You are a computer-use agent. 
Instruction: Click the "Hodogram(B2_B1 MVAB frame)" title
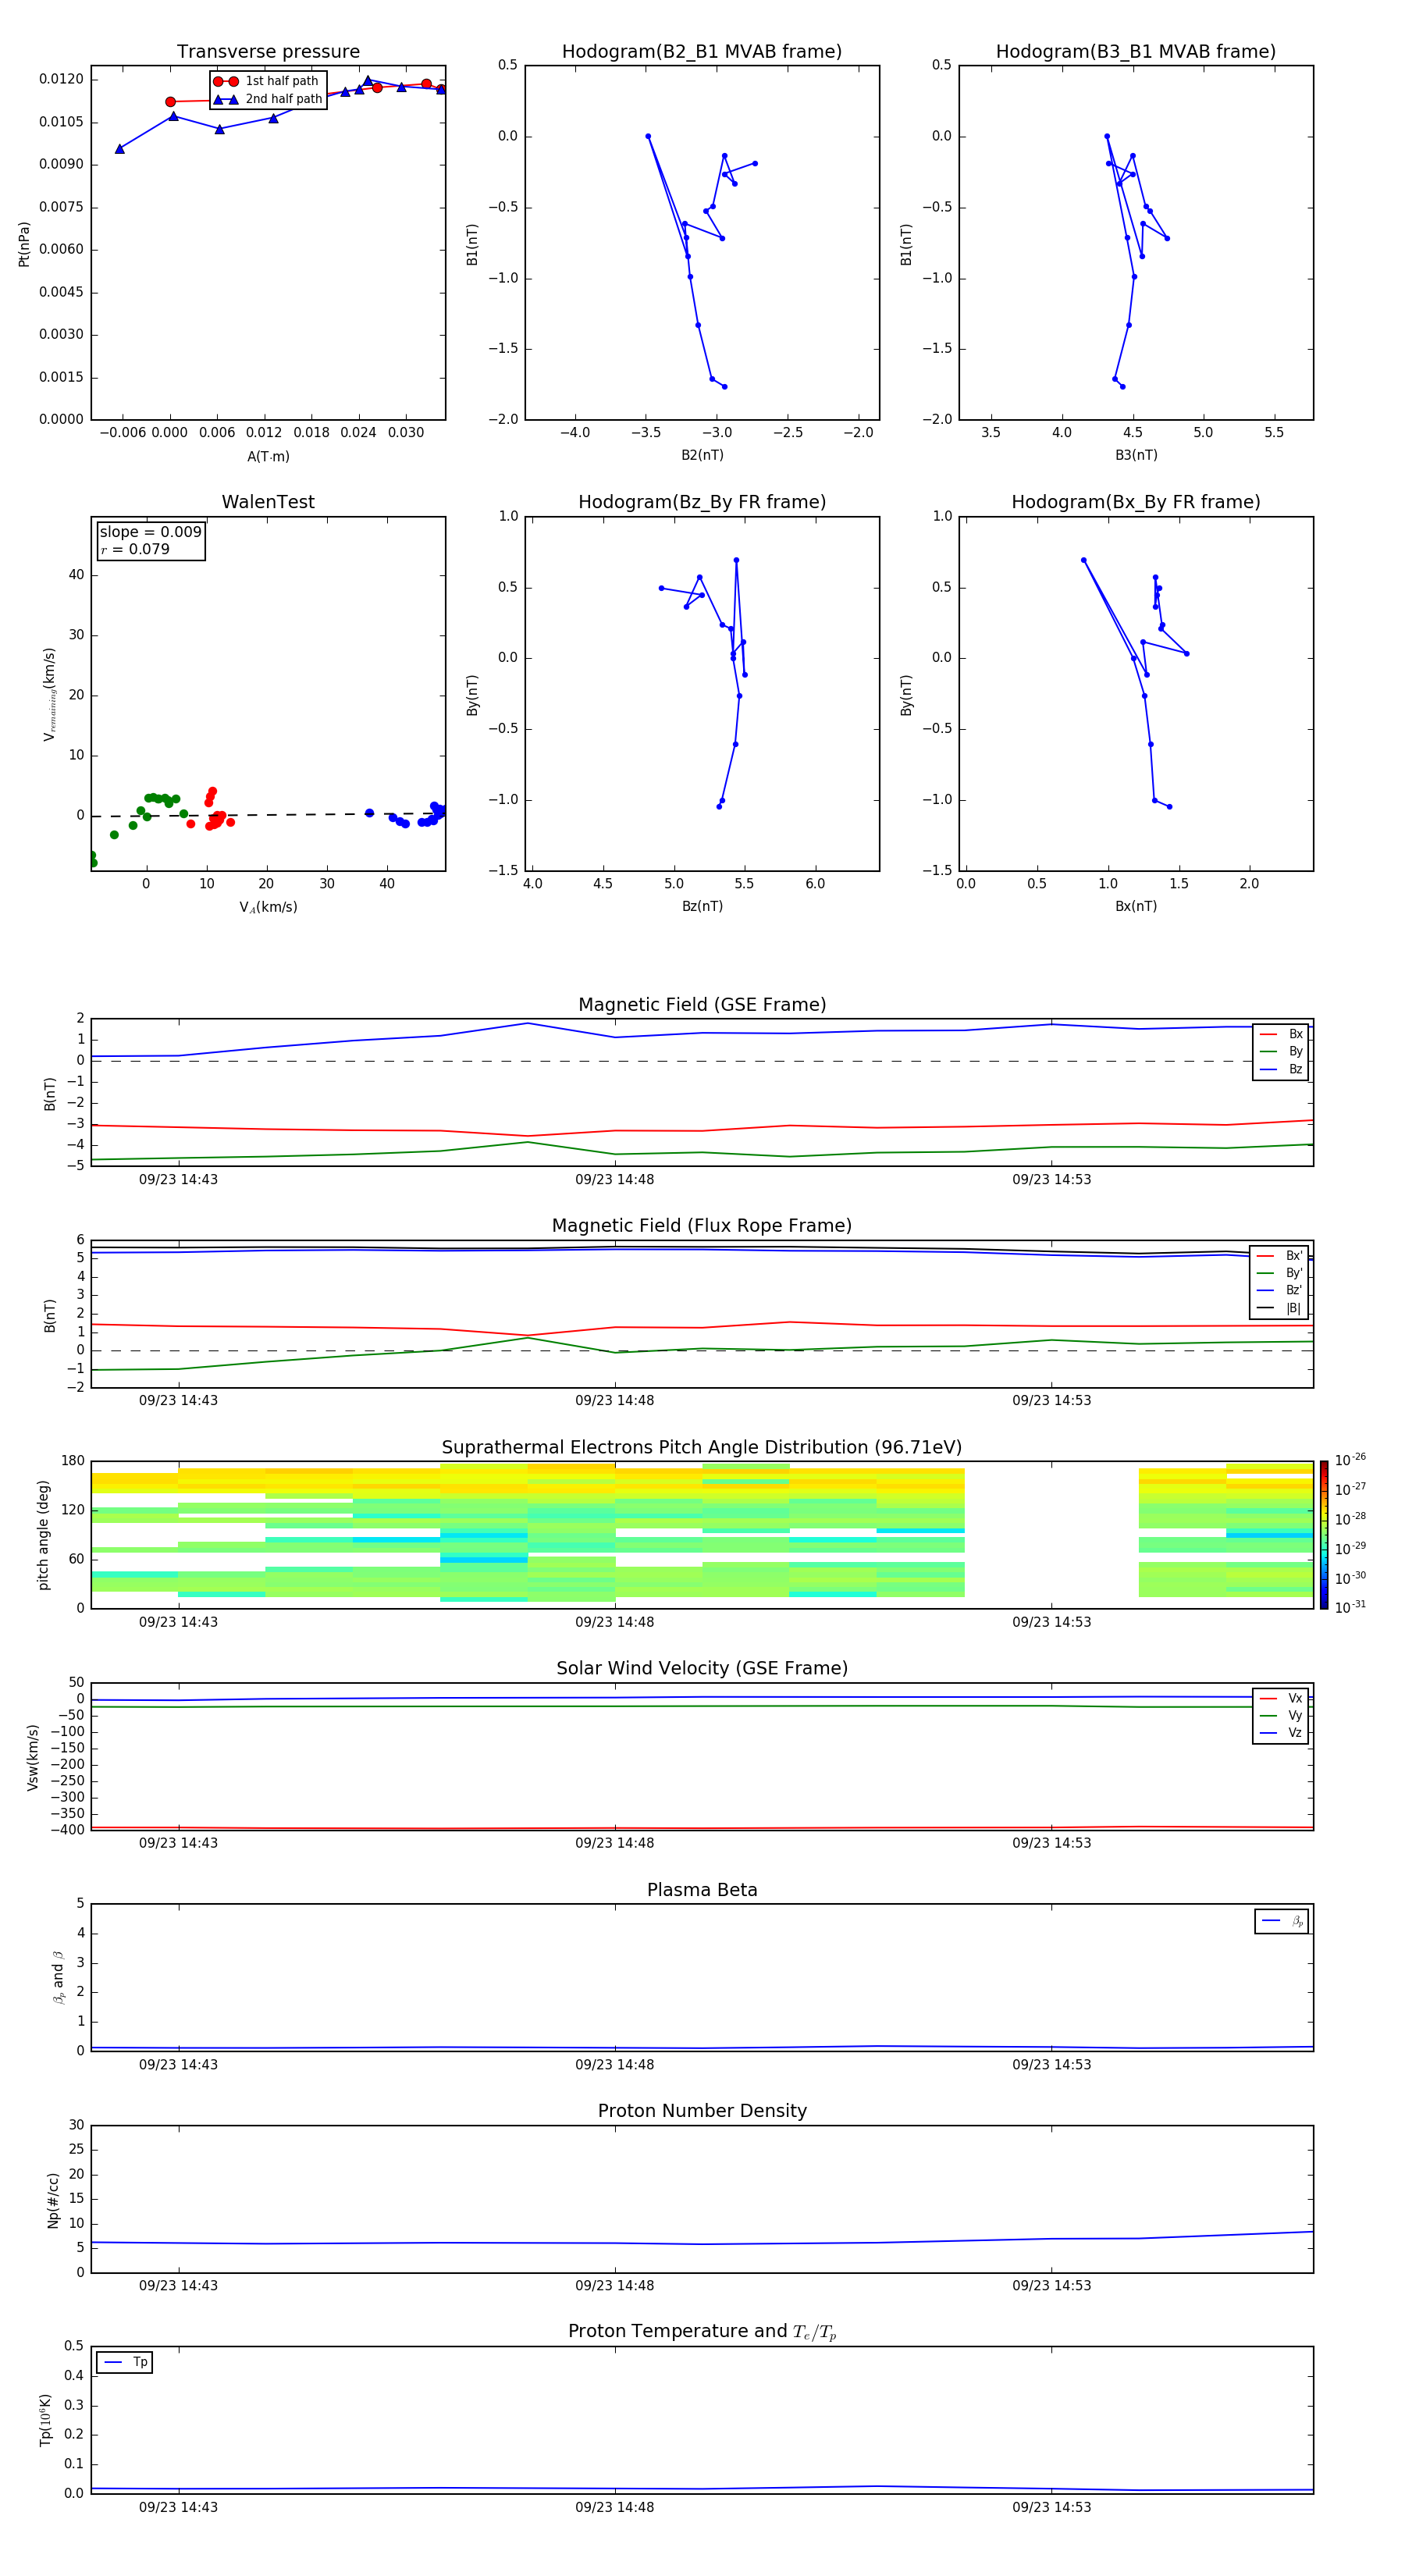(x=702, y=52)
